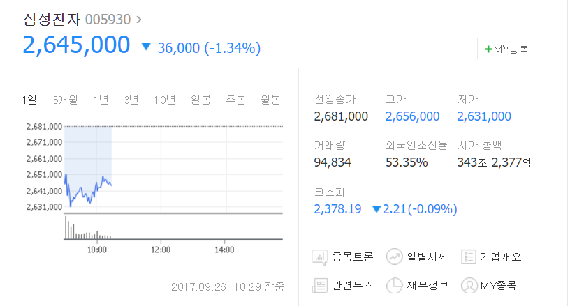Screen dimensions: 577x306
Task: Show the 3년 chart view
Action: click(x=131, y=100)
